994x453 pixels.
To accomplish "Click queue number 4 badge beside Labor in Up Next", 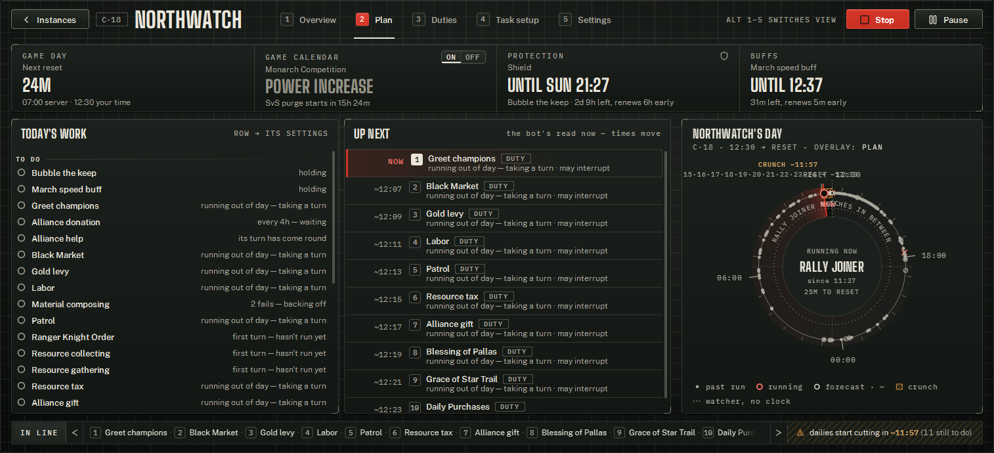I will pyautogui.click(x=414, y=242).
